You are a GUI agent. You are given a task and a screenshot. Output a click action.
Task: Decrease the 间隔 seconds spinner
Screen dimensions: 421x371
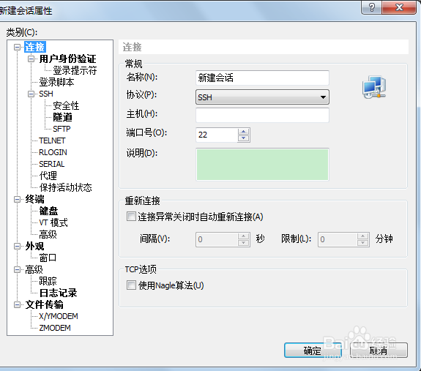(x=244, y=243)
